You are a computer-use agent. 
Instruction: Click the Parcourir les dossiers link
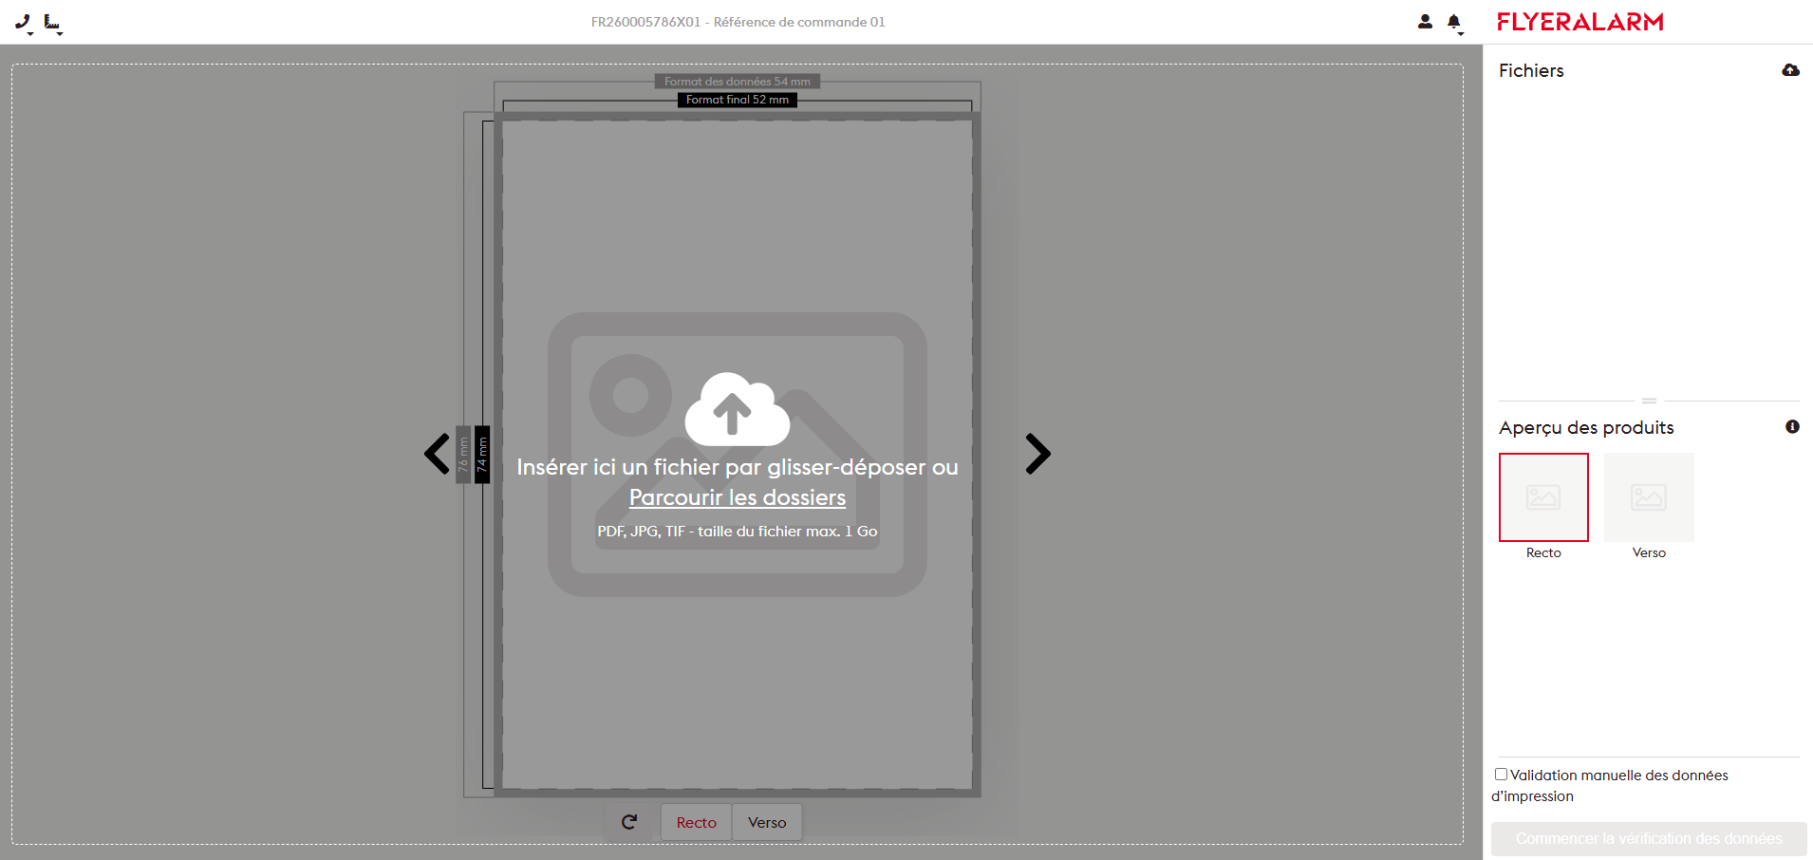[737, 497]
